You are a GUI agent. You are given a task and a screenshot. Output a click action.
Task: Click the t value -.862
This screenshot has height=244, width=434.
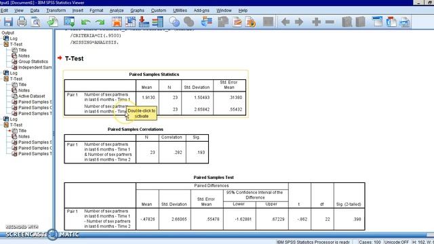[x=302, y=219]
